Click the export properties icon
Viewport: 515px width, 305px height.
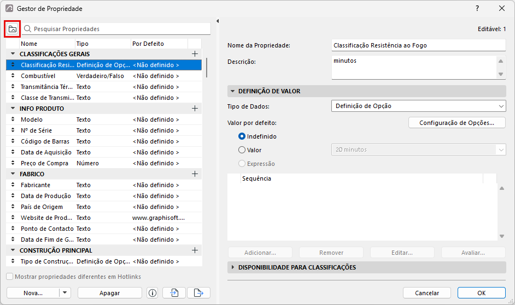coord(198,293)
